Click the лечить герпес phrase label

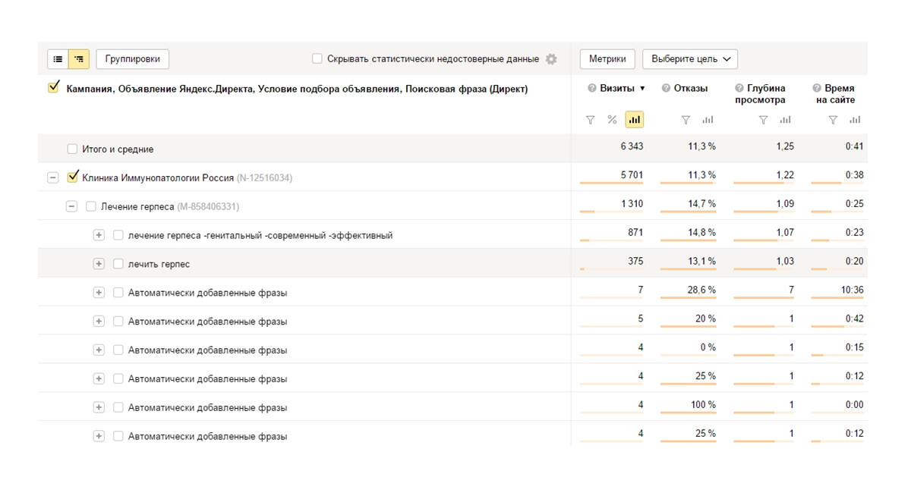159,265
